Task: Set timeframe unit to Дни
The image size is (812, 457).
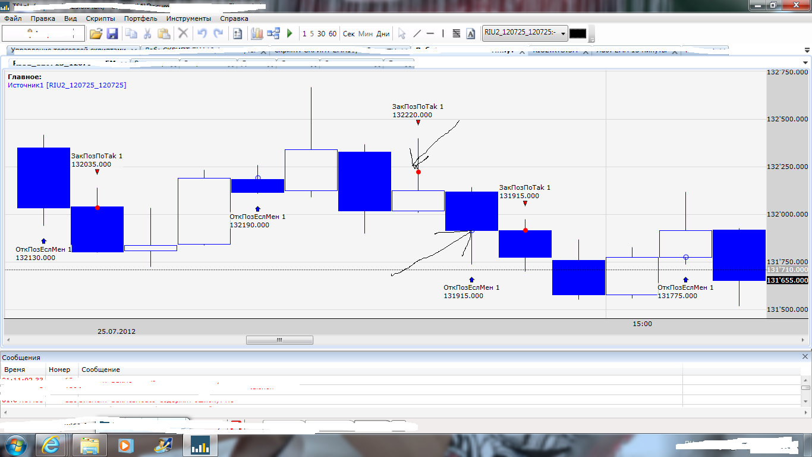Action: tap(383, 33)
